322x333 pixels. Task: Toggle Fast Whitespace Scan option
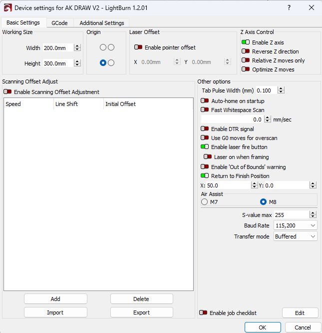point(205,110)
